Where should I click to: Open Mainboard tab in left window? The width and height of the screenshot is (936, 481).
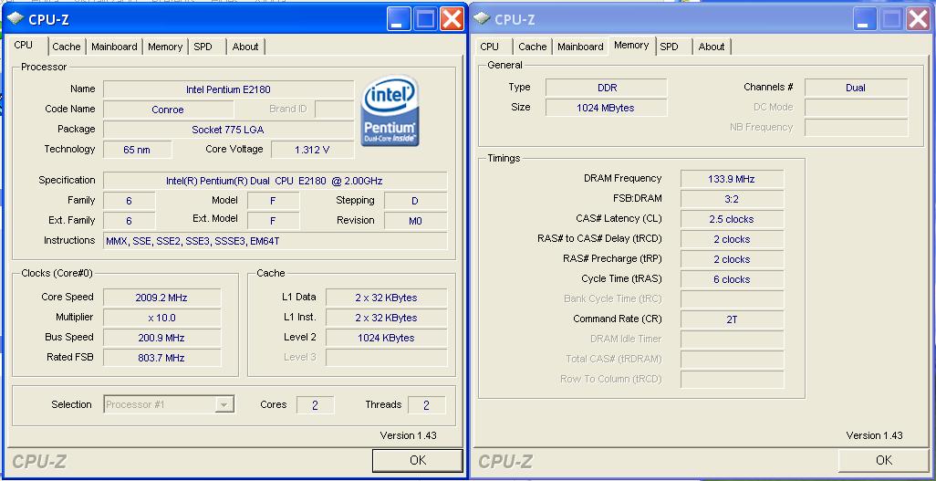pos(114,47)
